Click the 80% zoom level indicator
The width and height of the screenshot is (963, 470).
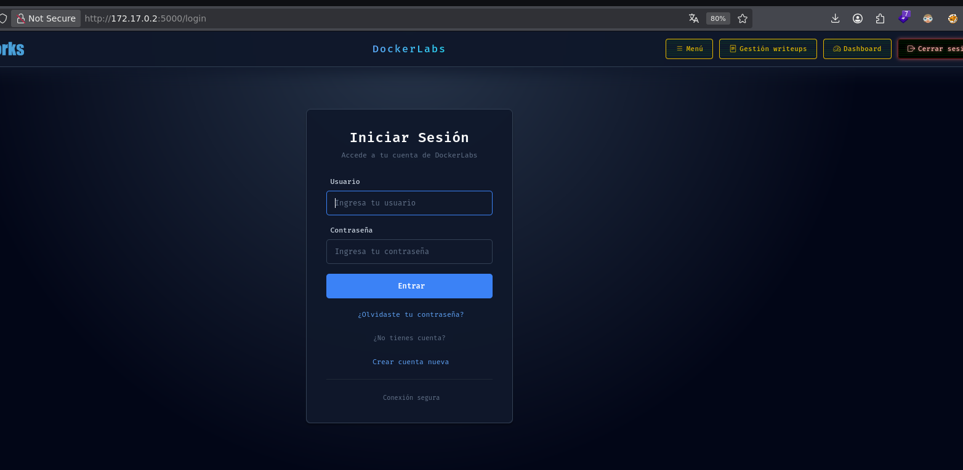718,18
